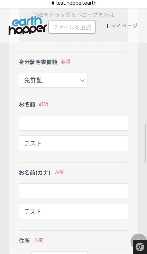Image resolution: width=147 pixels, height=254 pixels.
Task: Click the chevron arrow on 免許証 select
Action: click(82, 80)
